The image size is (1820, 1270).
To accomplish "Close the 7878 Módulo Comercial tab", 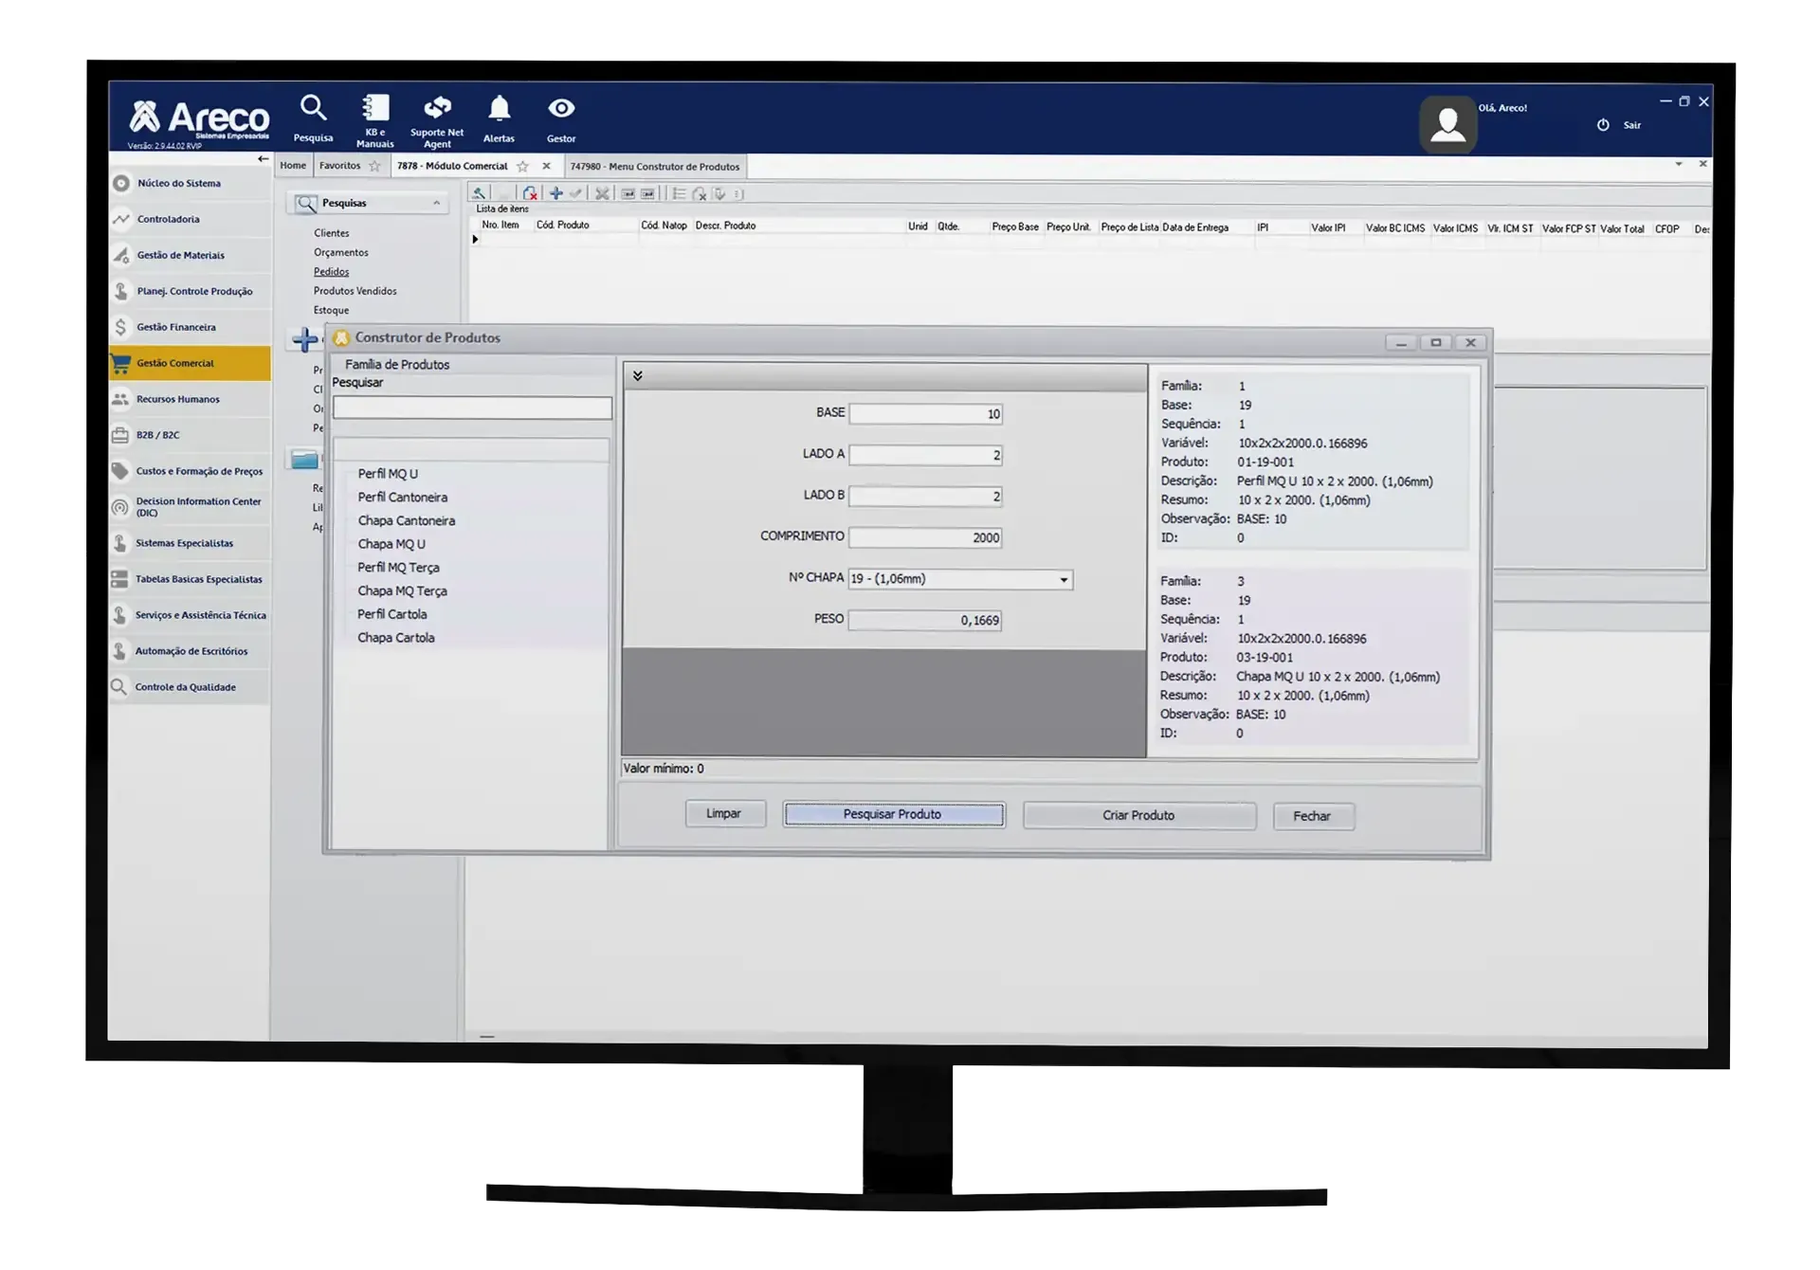I will [x=546, y=166].
